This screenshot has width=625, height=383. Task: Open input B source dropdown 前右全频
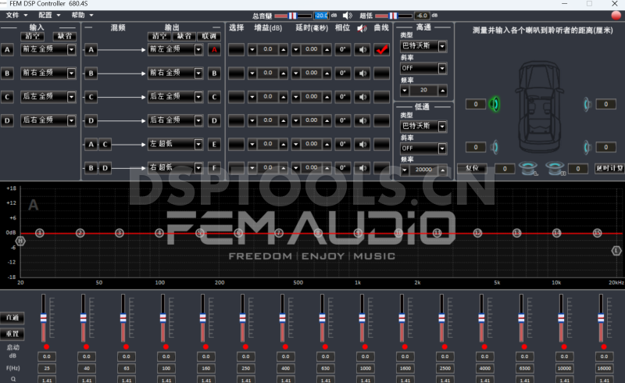pyautogui.click(x=48, y=73)
